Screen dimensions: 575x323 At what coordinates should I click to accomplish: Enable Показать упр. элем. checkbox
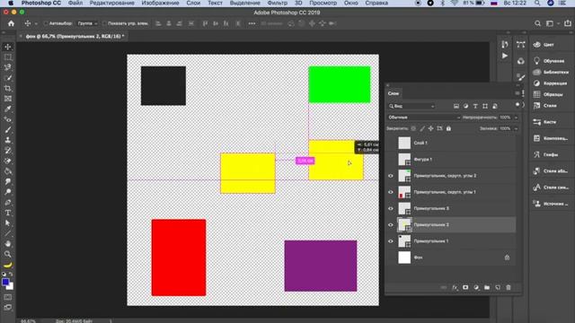[x=104, y=23]
